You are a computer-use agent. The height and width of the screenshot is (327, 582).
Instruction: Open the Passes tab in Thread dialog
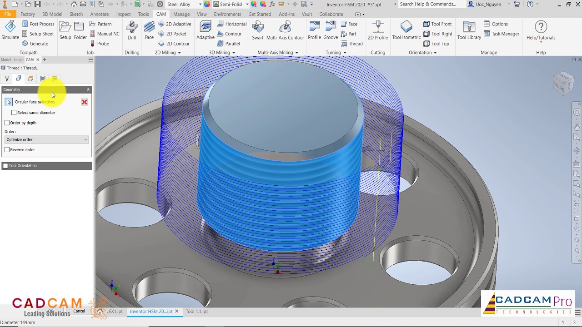(x=42, y=79)
